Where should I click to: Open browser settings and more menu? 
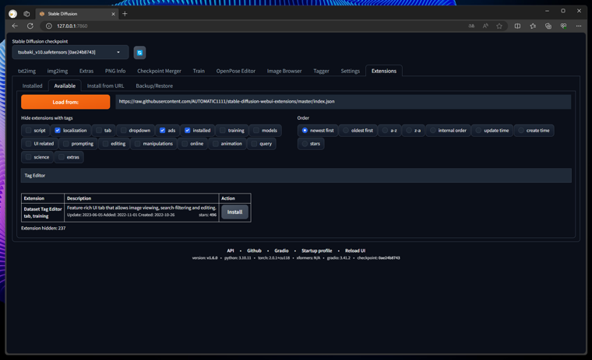tap(579, 26)
